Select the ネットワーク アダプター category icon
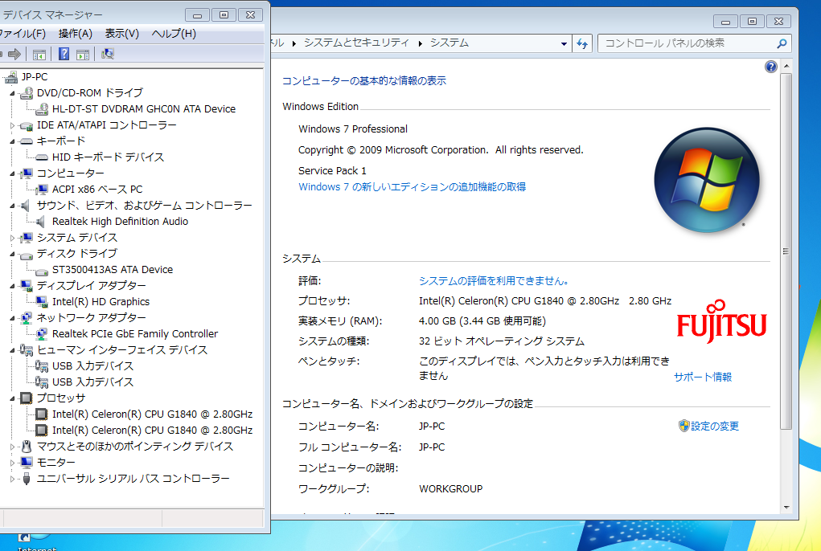The width and height of the screenshot is (821, 551). pos(27,318)
